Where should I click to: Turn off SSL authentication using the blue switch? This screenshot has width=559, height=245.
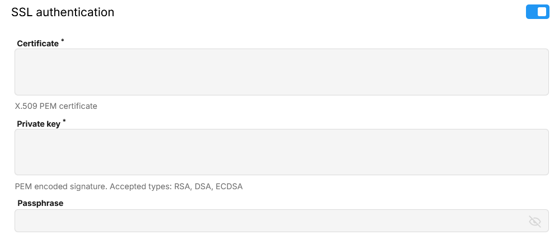tap(537, 12)
